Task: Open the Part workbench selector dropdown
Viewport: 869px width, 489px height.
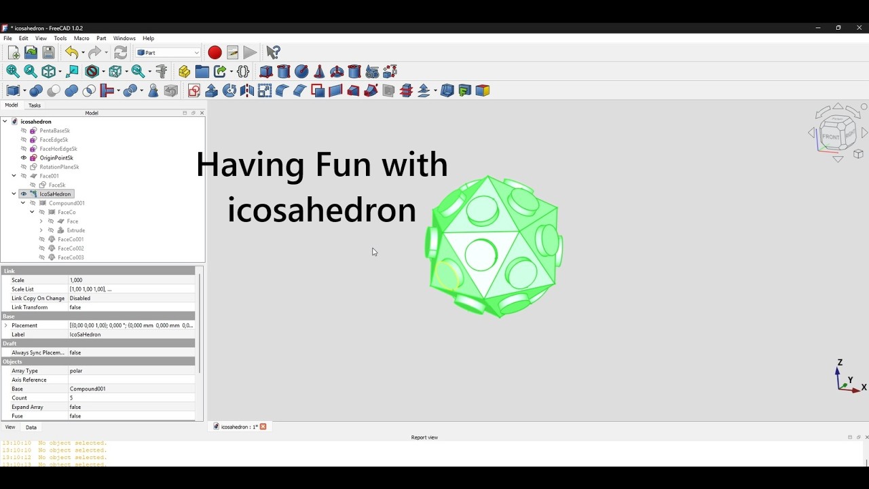Action: coord(168,52)
